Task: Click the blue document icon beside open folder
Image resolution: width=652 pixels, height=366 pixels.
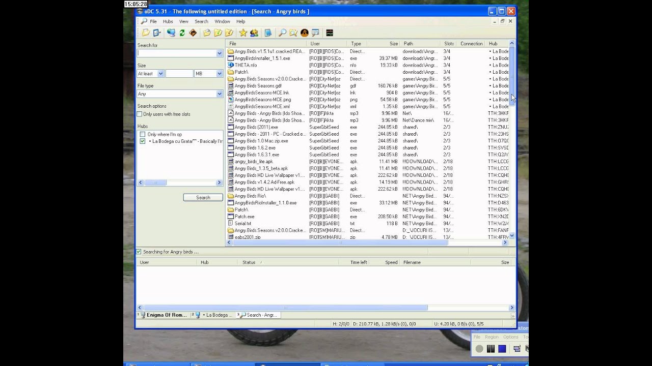Action: [157, 33]
